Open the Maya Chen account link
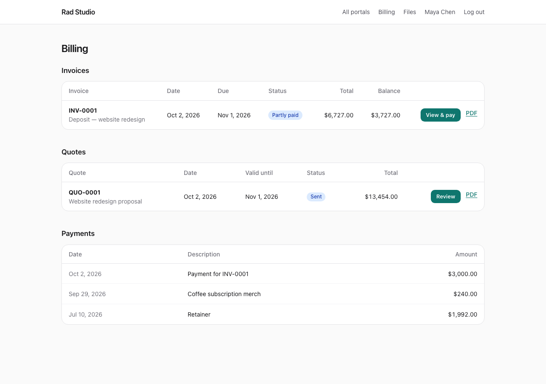Image resolution: width=546 pixels, height=384 pixels. click(x=440, y=12)
